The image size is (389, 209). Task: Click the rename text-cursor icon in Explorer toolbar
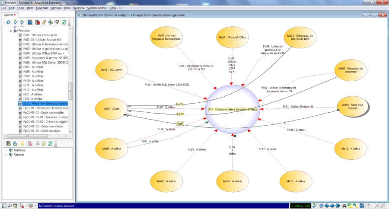point(51,22)
